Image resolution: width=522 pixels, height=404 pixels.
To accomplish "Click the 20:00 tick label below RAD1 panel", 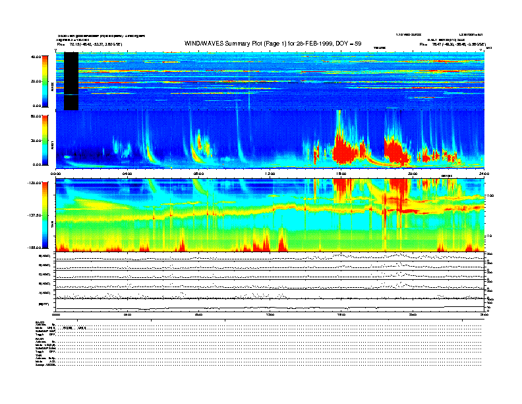I will pyautogui.click(x=413, y=174).
